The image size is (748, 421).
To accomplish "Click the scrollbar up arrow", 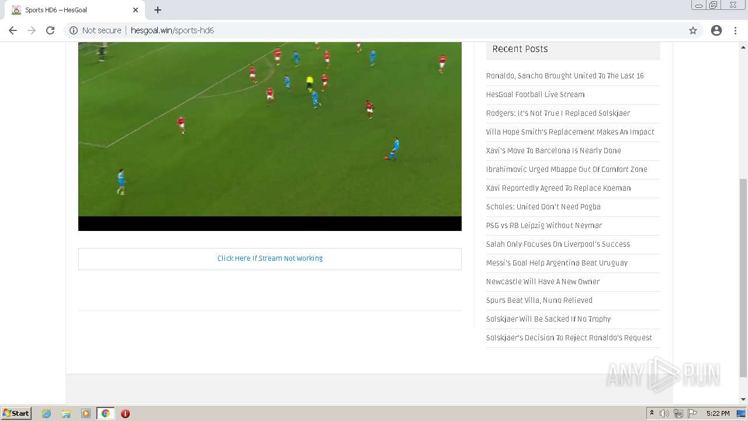I will coord(743,46).
